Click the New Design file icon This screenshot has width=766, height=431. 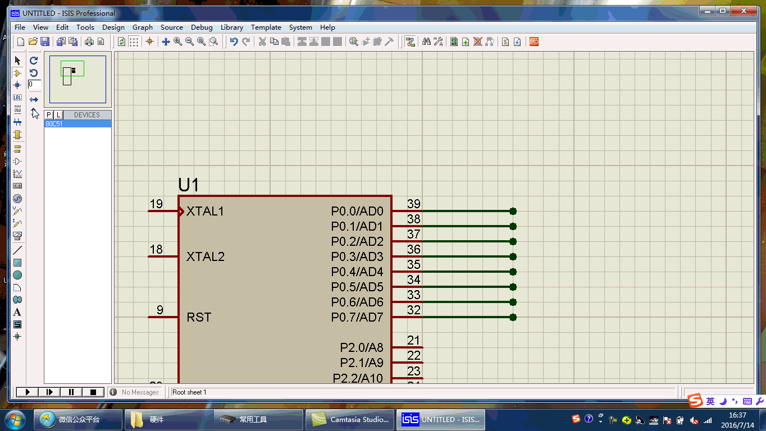[x=21, y=42]
